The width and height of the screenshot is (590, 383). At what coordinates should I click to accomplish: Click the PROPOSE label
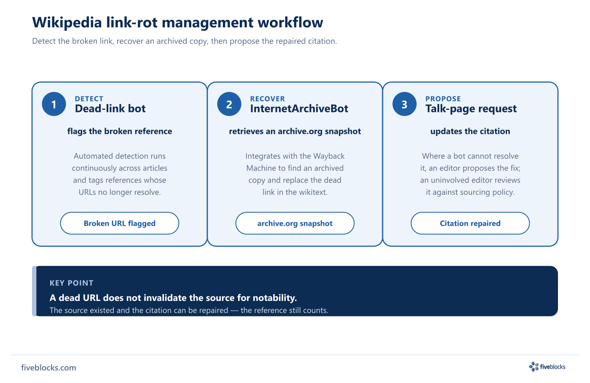point(443,99)
